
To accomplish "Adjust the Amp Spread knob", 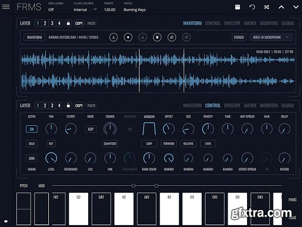I will [247, 129].
